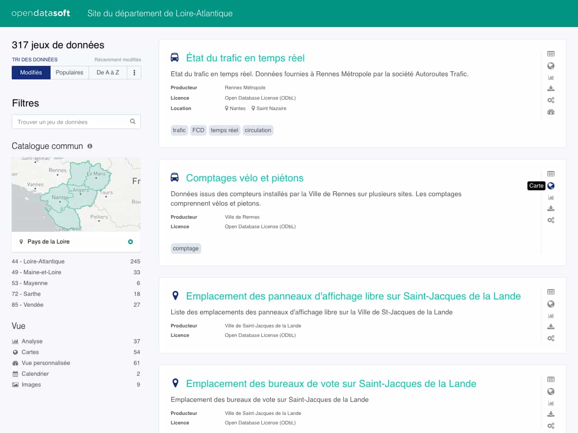
Task: Click the magnifier icon in the dataset search box
Action: pos(133,121)
